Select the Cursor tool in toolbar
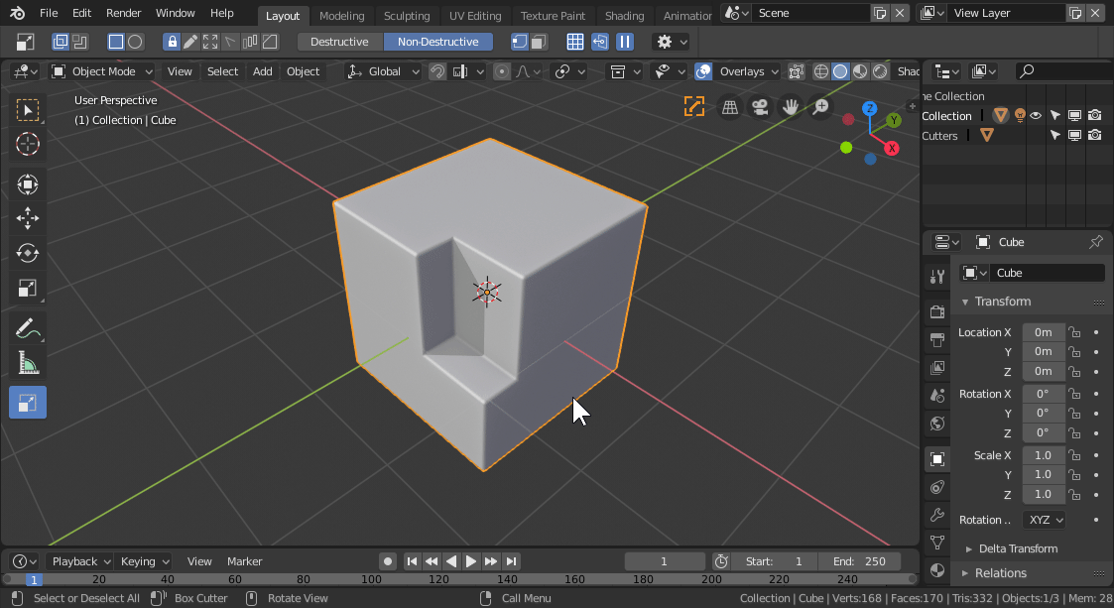Viewport: 1114px width, 608px height. click(28, 144)
